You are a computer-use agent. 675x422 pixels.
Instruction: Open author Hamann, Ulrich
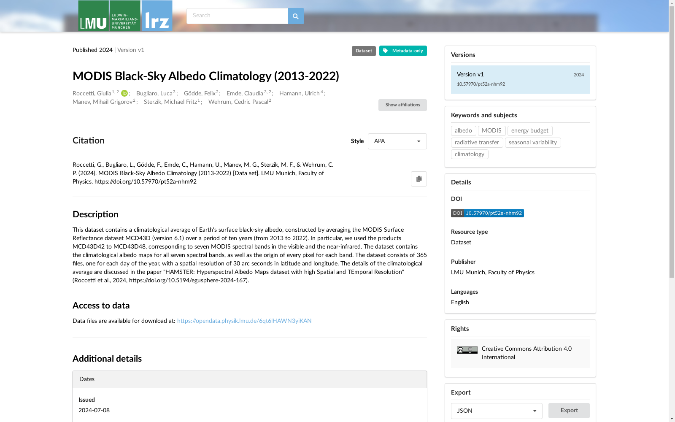[300, 94]
